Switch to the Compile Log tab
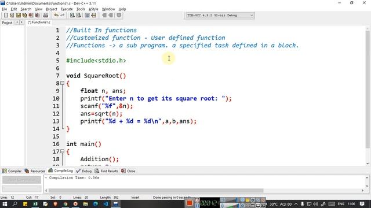 (x=60, y=170)
